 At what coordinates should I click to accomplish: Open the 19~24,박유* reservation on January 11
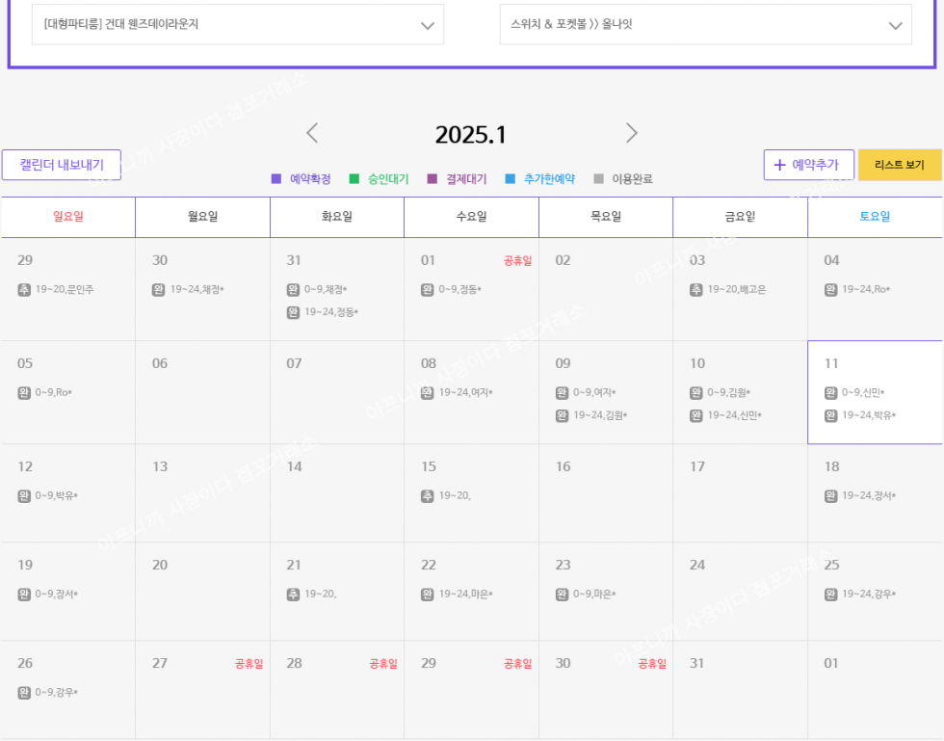pyautogui.click(x=869, y=416)
